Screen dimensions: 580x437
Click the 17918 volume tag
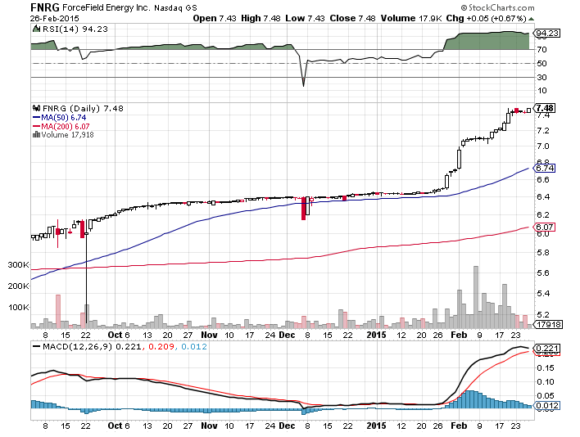click(547, 324)
